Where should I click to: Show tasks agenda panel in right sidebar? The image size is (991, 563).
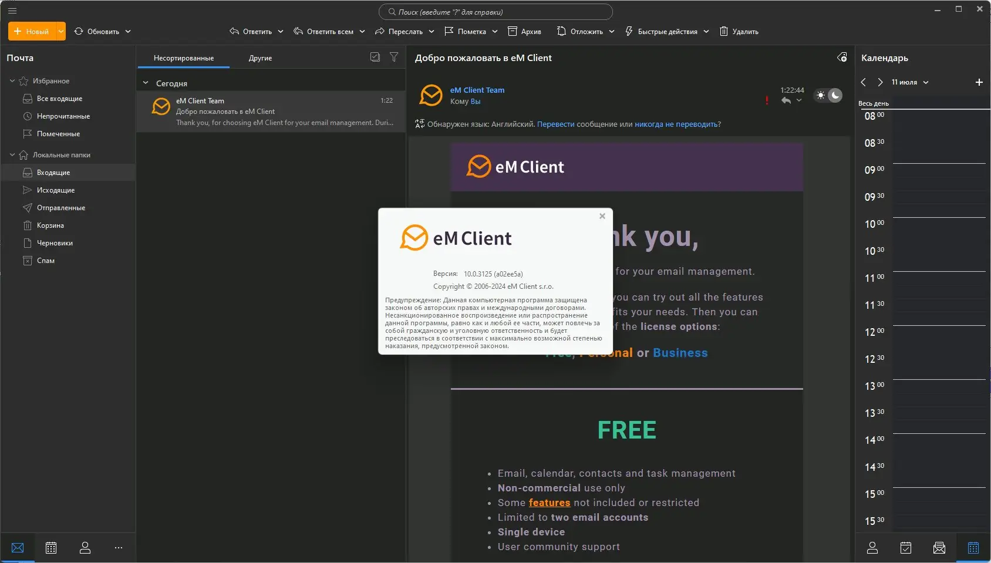pos(906,548)
